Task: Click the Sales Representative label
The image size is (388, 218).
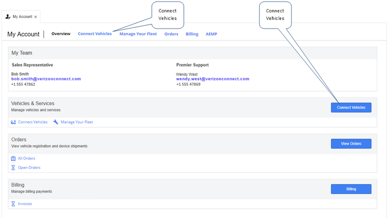Action: coord(33,65)
